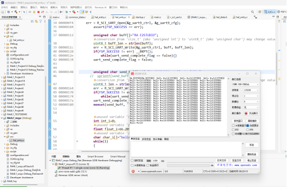This screenshot has height=187, width=287.
Task: Toggle the timestamp checkbox in XCOM
Action: 233,134
